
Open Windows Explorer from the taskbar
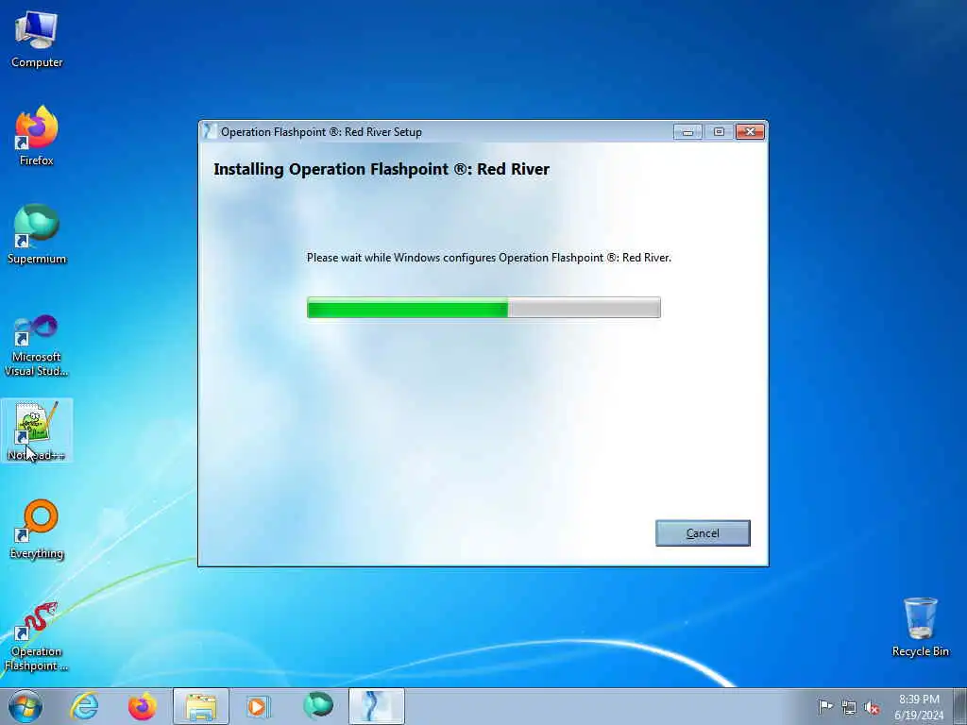[x=201, y=706]
